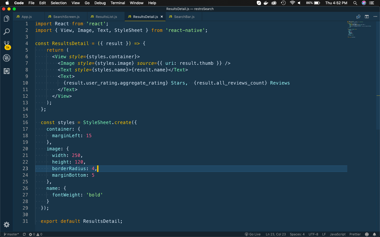Open the View menu
The image size is (380, 237).
[x=75, y=3]
